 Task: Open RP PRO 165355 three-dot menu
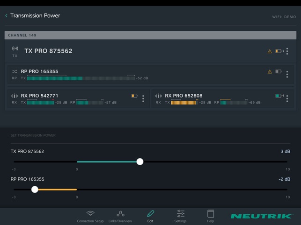287,74
